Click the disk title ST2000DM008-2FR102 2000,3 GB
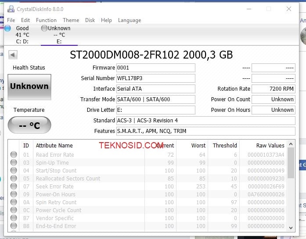306x239 pixels. click(x=151, y=55)
